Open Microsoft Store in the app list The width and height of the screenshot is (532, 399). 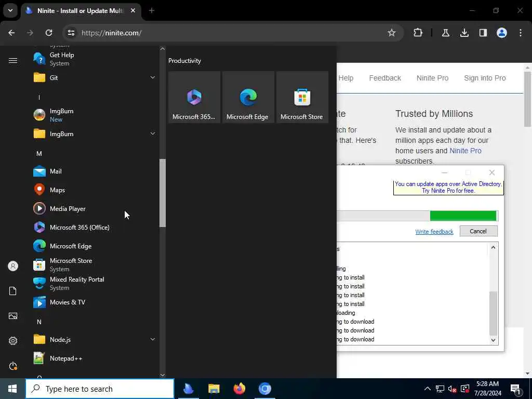click(94, 264)
